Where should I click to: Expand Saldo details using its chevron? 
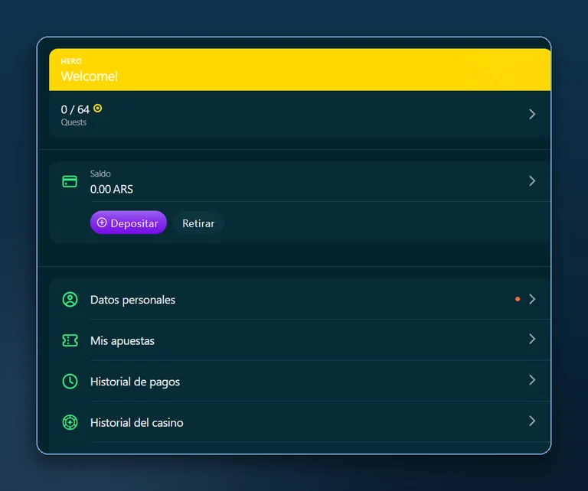(x=532, y=181)
